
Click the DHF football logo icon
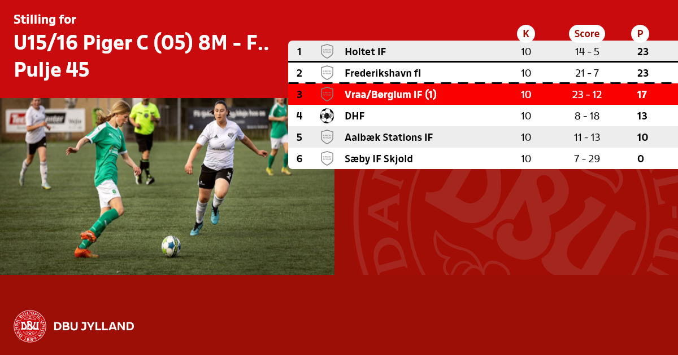327,116
